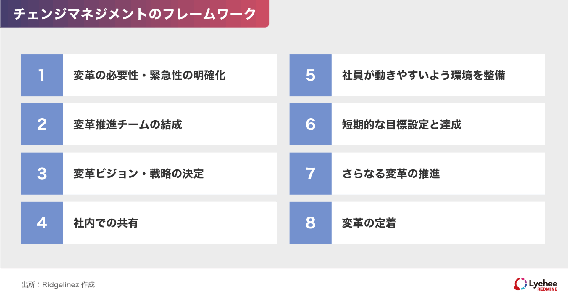
Task: Click the number 4 step box
Action: [x=42, y=223]
